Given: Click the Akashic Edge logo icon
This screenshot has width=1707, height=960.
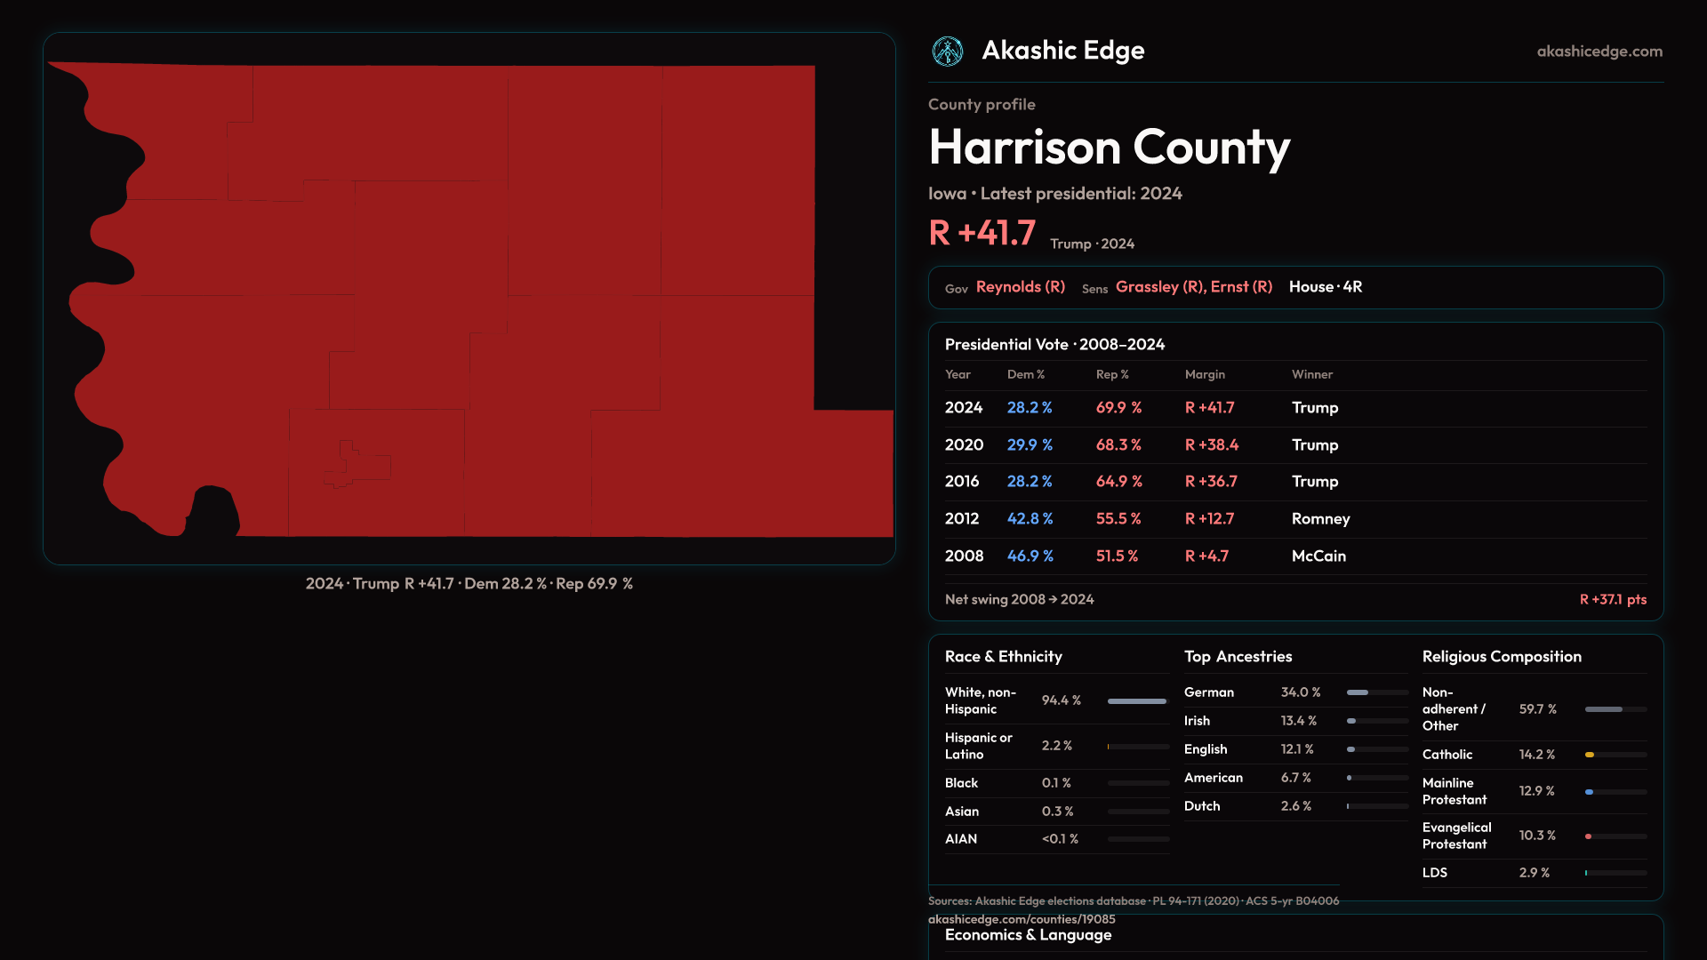Looking at the screenshot, I should (947, 52).
